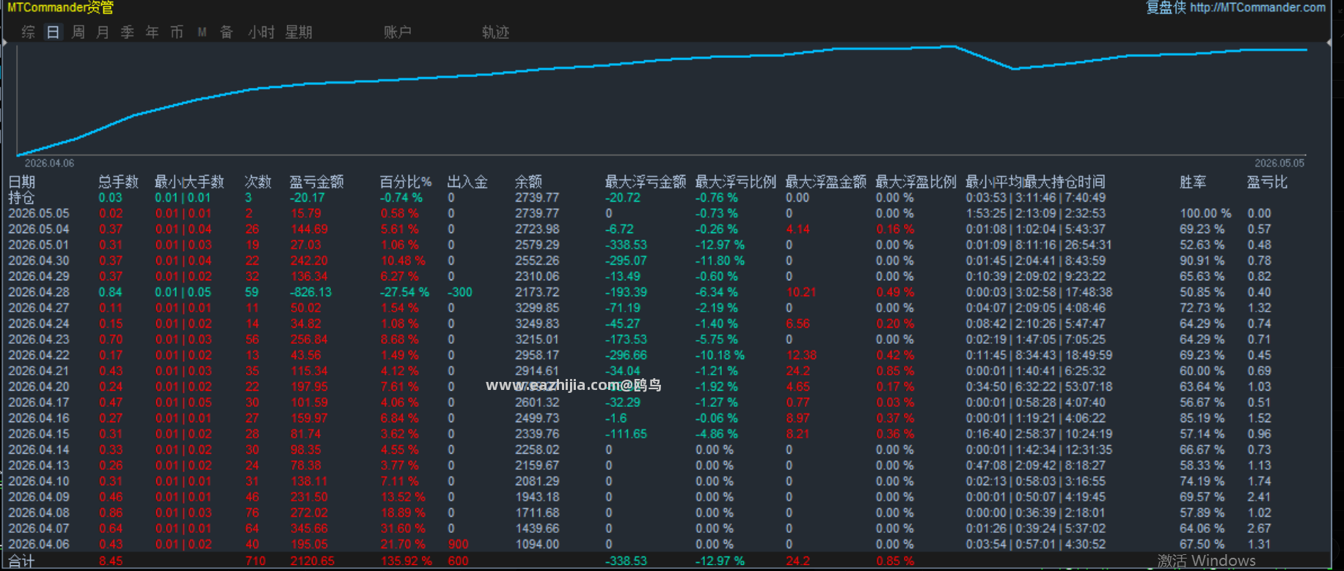Click the left arrow marker beside chart
This screenshot has width=1344, height=571.
5,43
